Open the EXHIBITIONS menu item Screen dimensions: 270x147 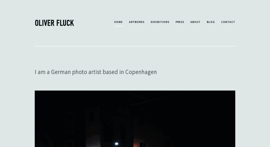(160, 22)
